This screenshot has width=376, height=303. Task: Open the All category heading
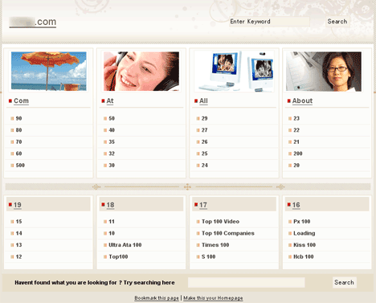(203, 101)
